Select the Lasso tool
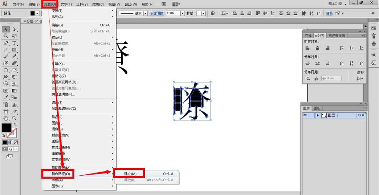The height and width of the screenshot is (195, 379). (x=14, y=36)
